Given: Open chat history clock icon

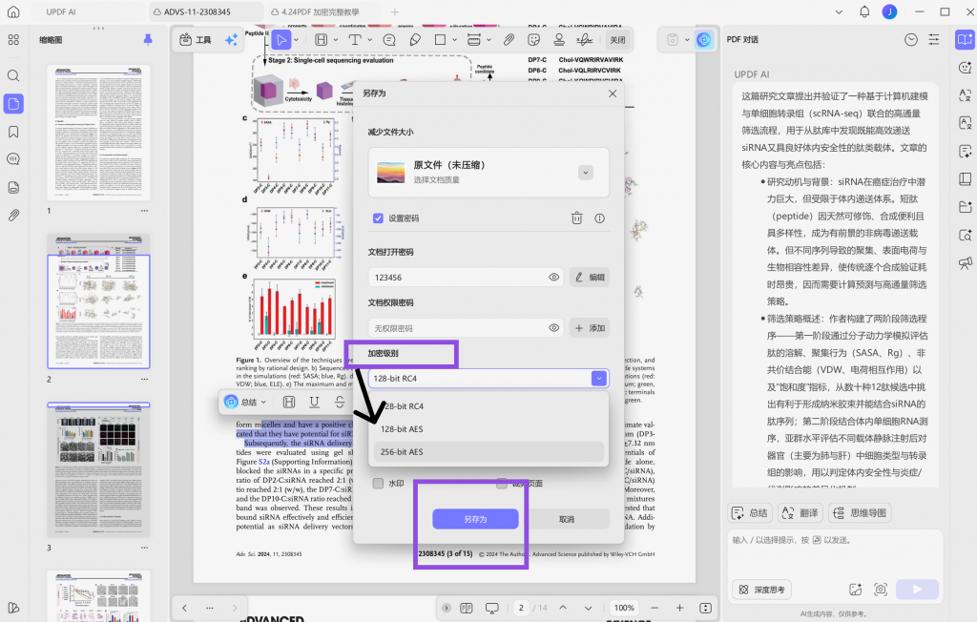Looking at the screenshot, I should pos(911,40).
